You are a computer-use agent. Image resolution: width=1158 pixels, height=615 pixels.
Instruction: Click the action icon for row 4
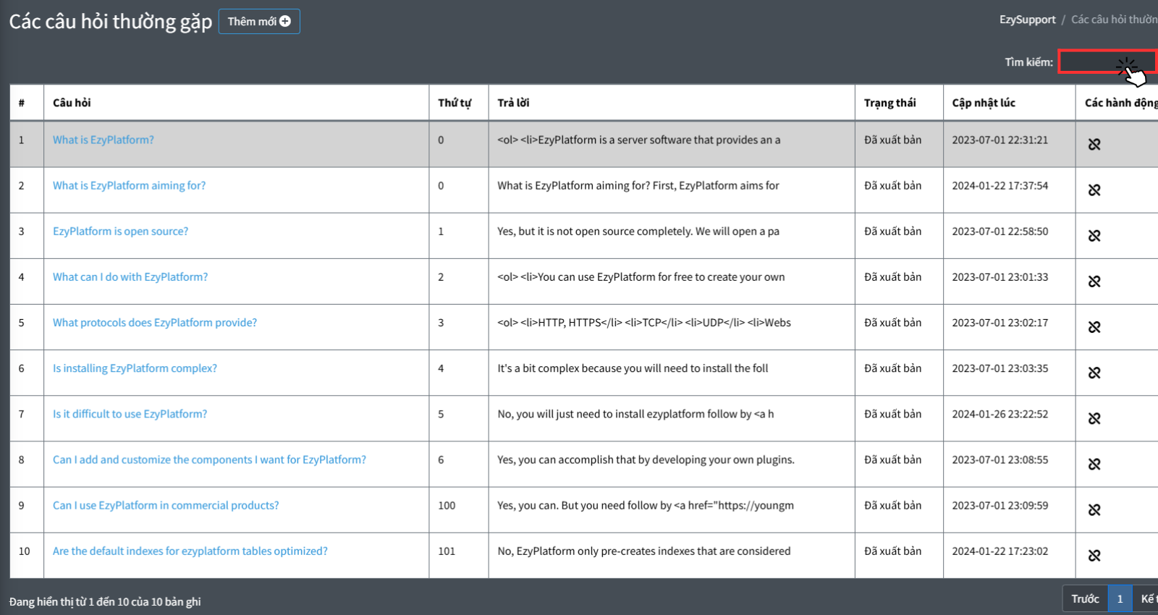1094,281
